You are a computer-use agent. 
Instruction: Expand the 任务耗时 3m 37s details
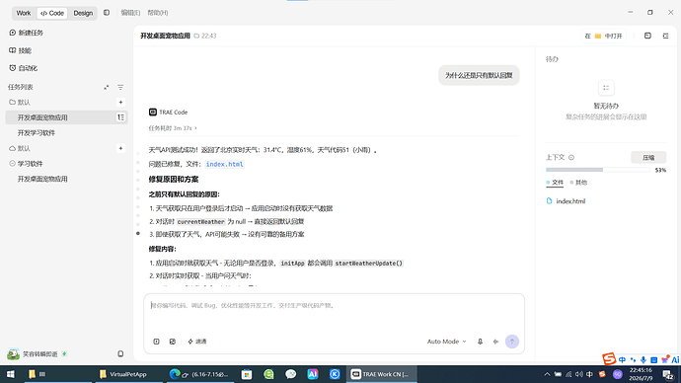pos(173,128)
